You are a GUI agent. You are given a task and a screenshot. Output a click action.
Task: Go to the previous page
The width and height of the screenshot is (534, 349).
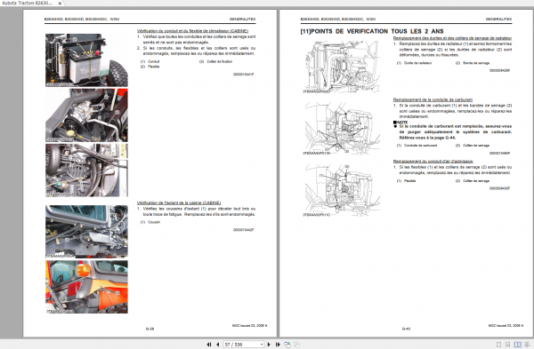tap(218, 345)
